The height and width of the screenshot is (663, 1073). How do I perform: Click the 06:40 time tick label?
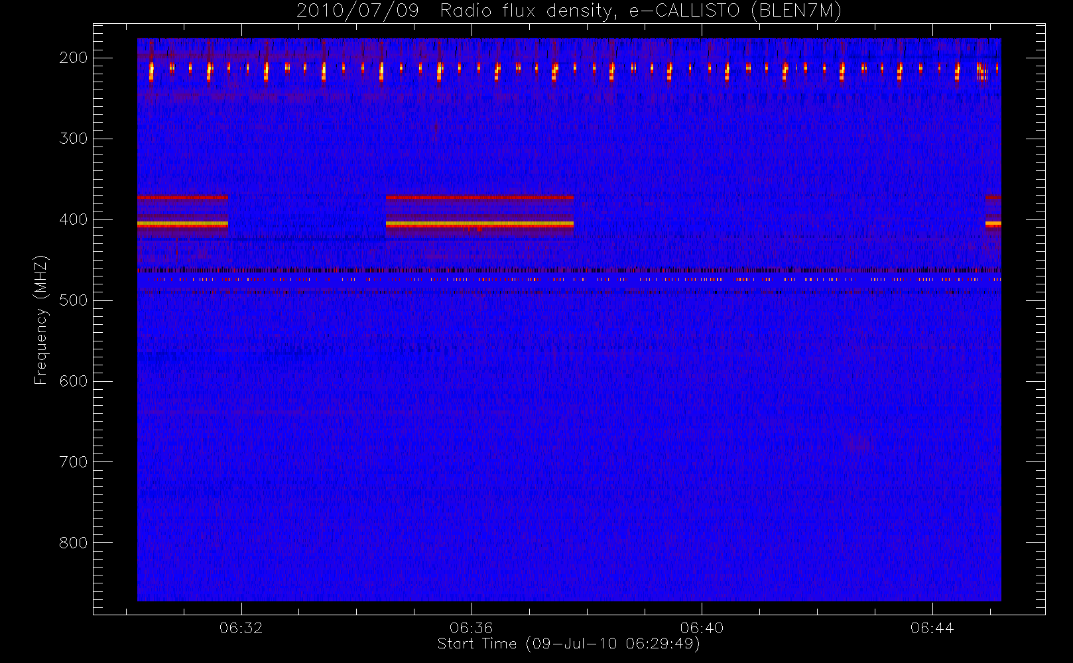pos(702,628)
